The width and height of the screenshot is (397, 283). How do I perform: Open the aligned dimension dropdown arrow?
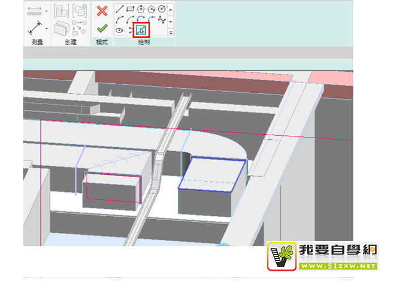[x=47, y=10]
